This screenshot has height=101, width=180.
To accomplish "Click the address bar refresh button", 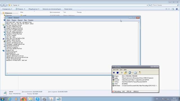I will tap(150, 5).
